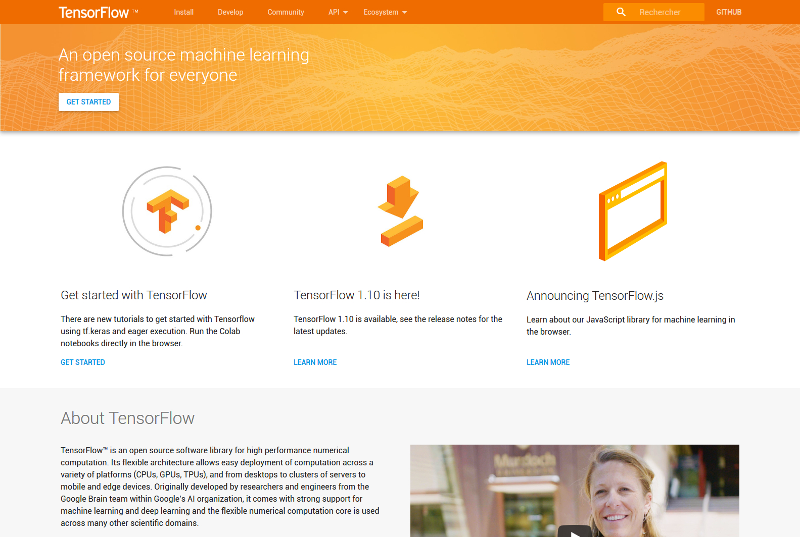Click the video thumbnail of smiling woman

coord(575,491)
